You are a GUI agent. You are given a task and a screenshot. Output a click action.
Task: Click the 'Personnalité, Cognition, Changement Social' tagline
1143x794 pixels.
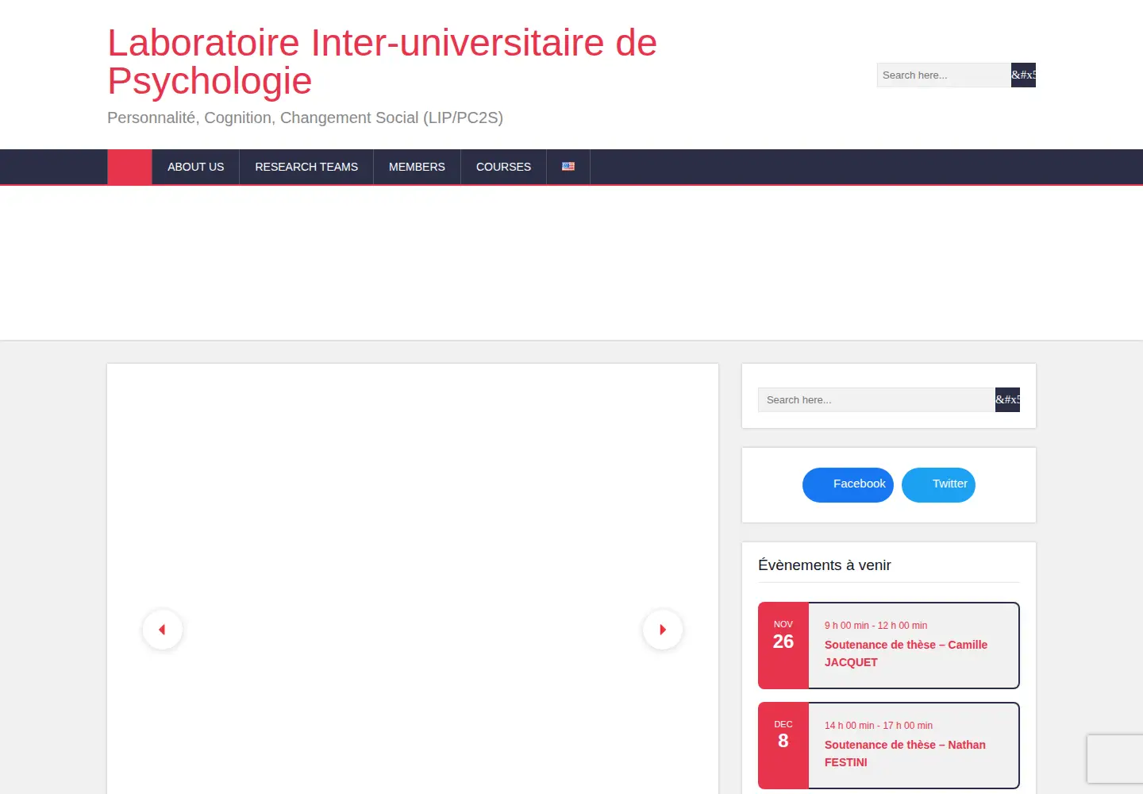[x=305, y=118]
